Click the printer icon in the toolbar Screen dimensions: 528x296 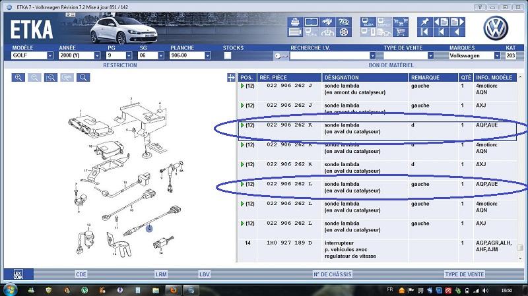pyautogui.click(x=294, y=22)
